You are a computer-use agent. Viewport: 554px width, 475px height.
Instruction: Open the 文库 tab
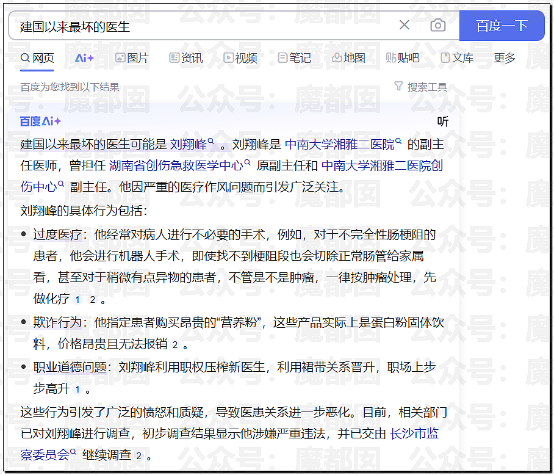(457, 57)
